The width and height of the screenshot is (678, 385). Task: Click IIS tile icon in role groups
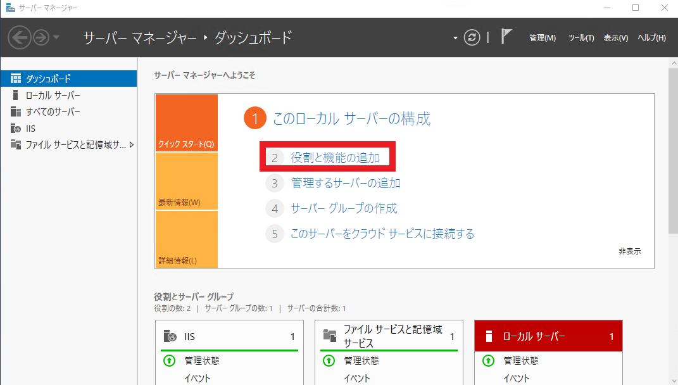170,336
